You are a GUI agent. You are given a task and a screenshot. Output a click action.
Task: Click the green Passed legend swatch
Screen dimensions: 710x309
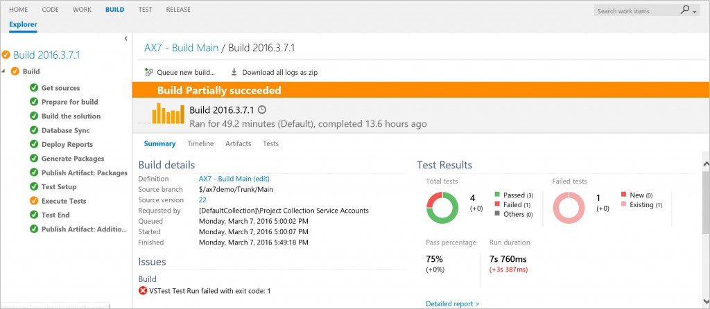pos(497,195)
